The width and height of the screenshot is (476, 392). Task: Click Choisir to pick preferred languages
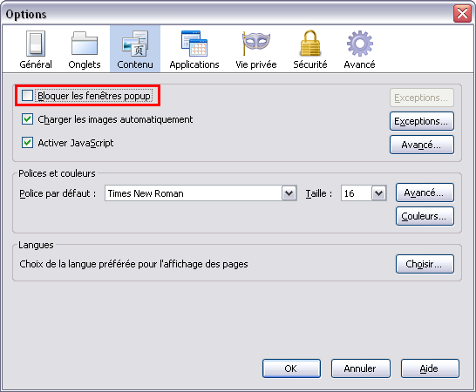pos(425,264)
